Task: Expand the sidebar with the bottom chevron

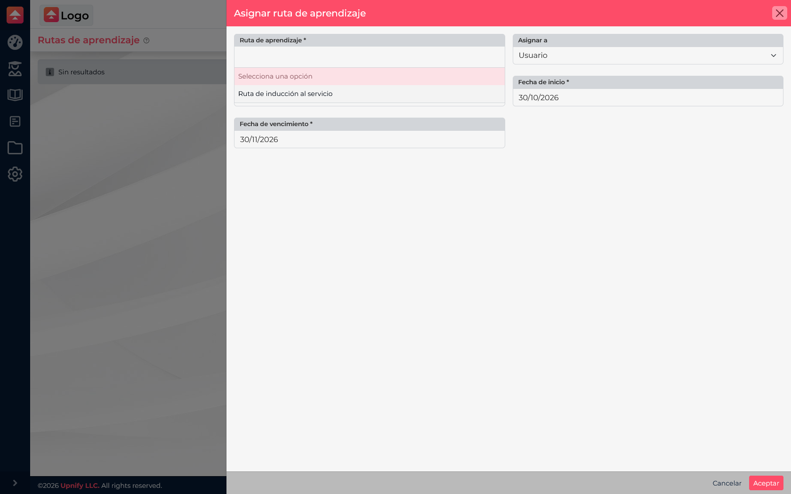Action: [15, 483]
